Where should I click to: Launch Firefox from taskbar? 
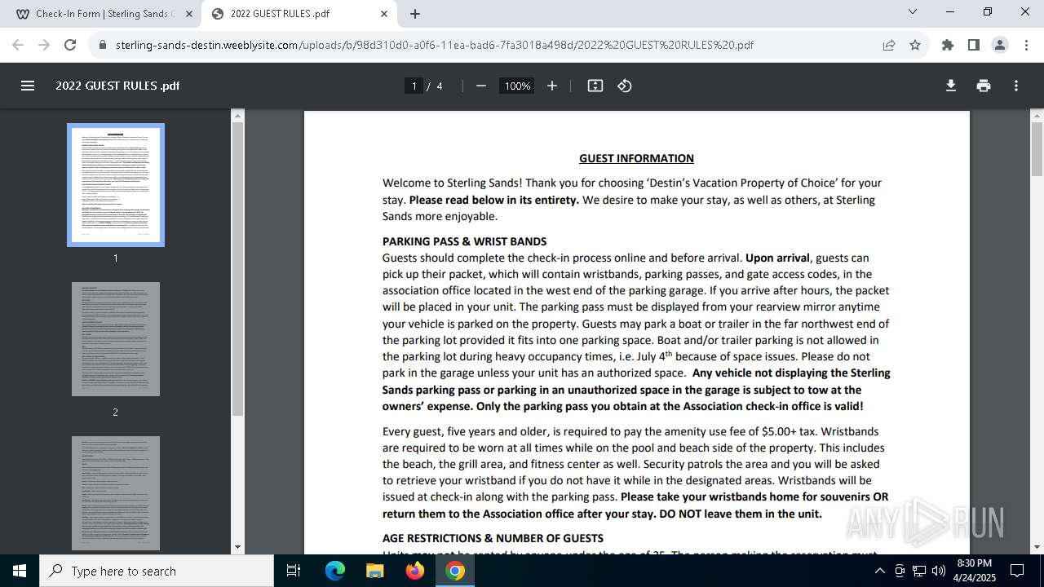pos(415,571)
